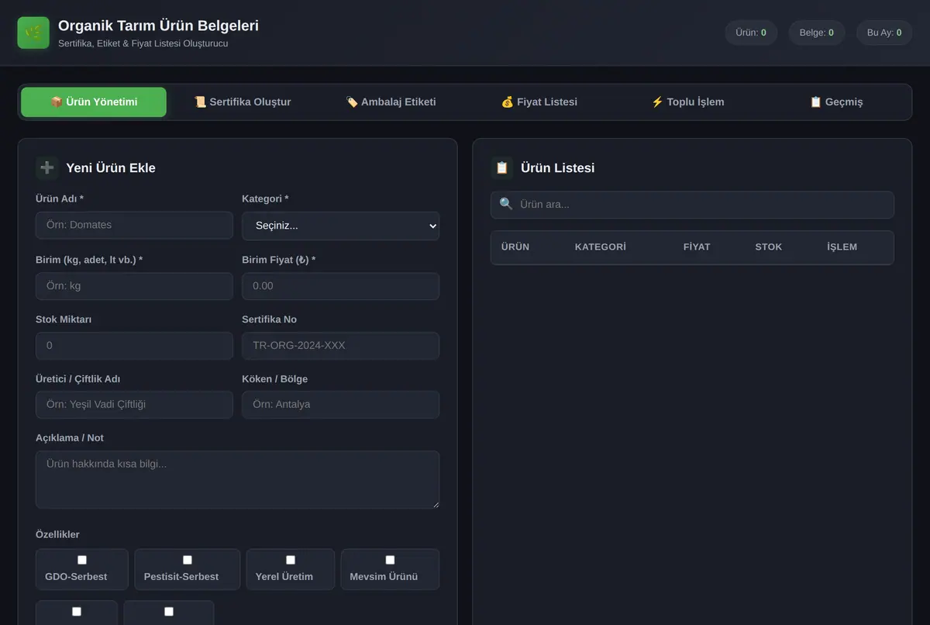This screenshot has height=625, width=930.
Task: Switch to the Ambalaj Etiketi tab
Action: [x=391, y=102]
